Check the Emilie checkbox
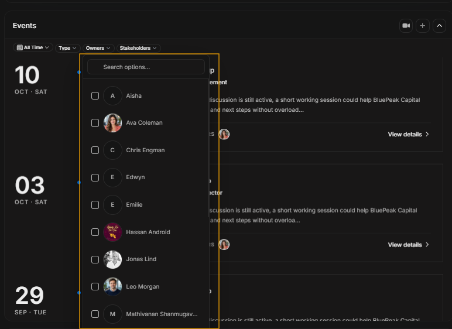452x329 pixels. pos(95,205)
